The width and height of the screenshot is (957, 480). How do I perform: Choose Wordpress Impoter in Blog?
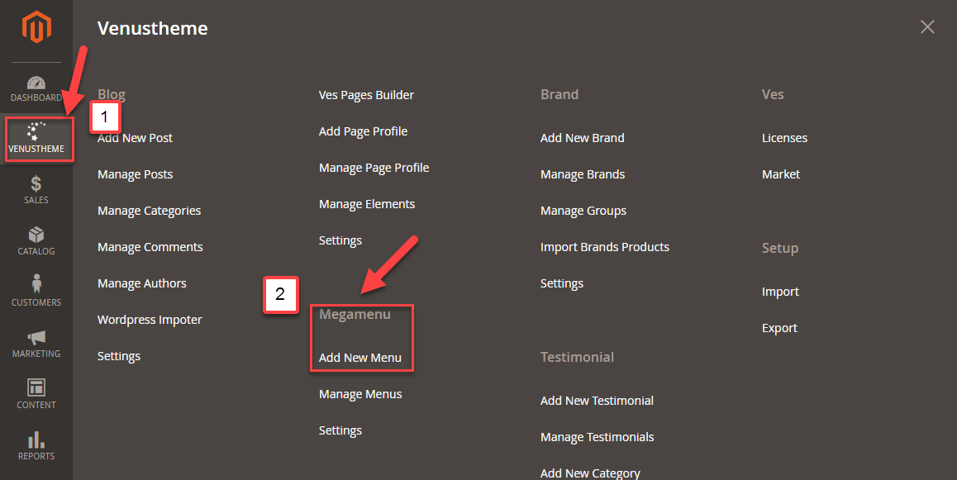tap(150, 320)
